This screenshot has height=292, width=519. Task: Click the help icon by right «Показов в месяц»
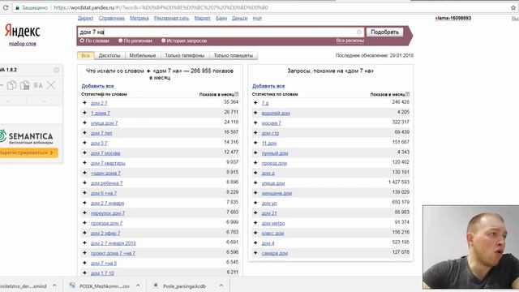click(407, 94)
